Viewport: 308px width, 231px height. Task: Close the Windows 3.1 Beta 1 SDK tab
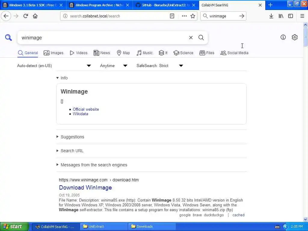click(61, 5)
